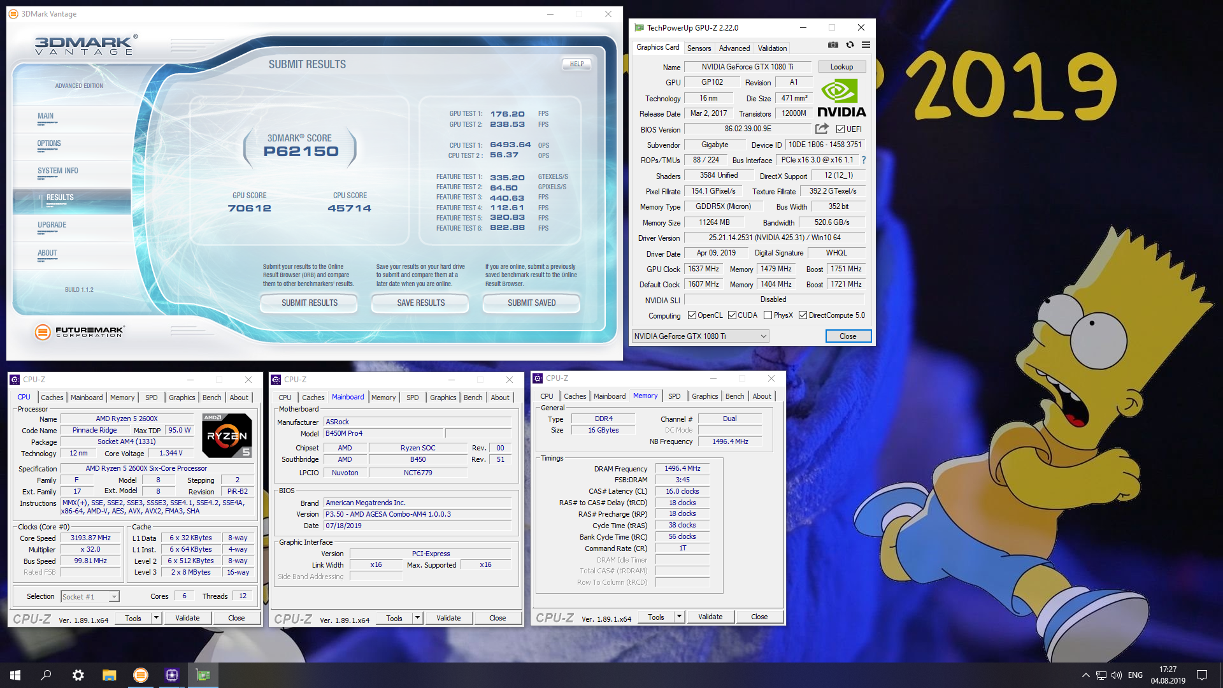Screen dimensions: 1223x688
Task: Click the Submit Results button
Action: click(310, 303)
